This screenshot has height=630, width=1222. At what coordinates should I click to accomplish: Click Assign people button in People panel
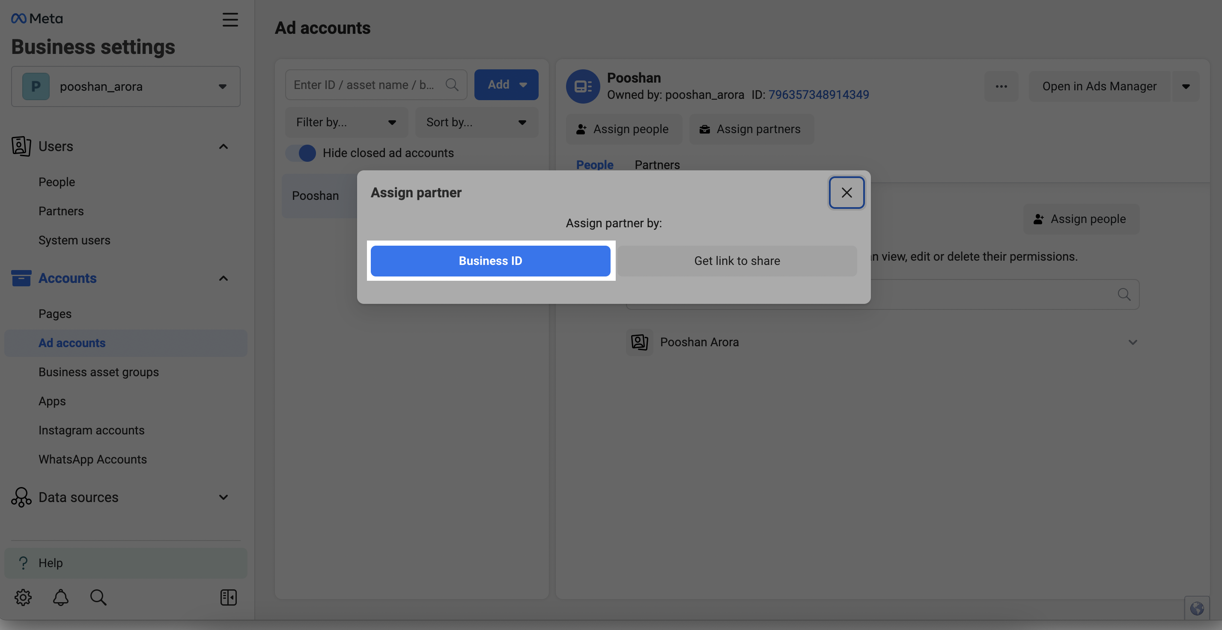1081,219
